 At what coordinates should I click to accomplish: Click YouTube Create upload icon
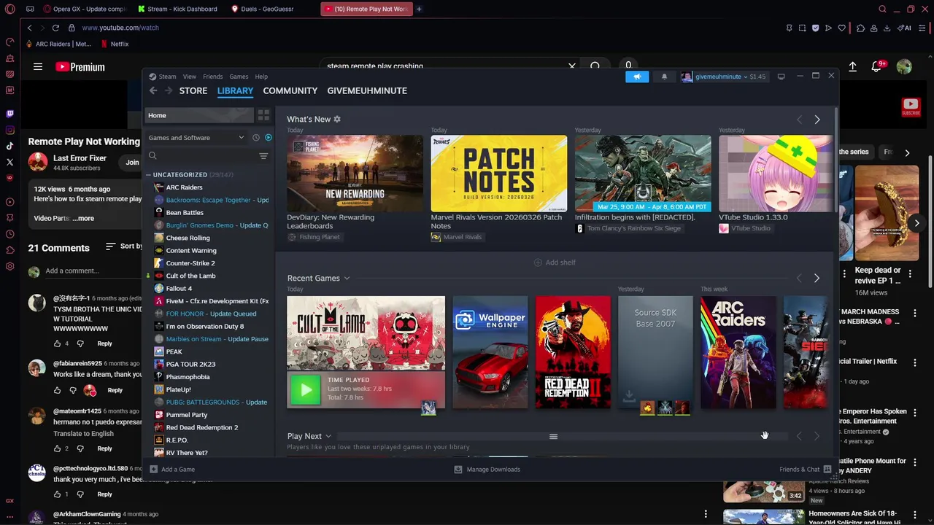point(852,67)
